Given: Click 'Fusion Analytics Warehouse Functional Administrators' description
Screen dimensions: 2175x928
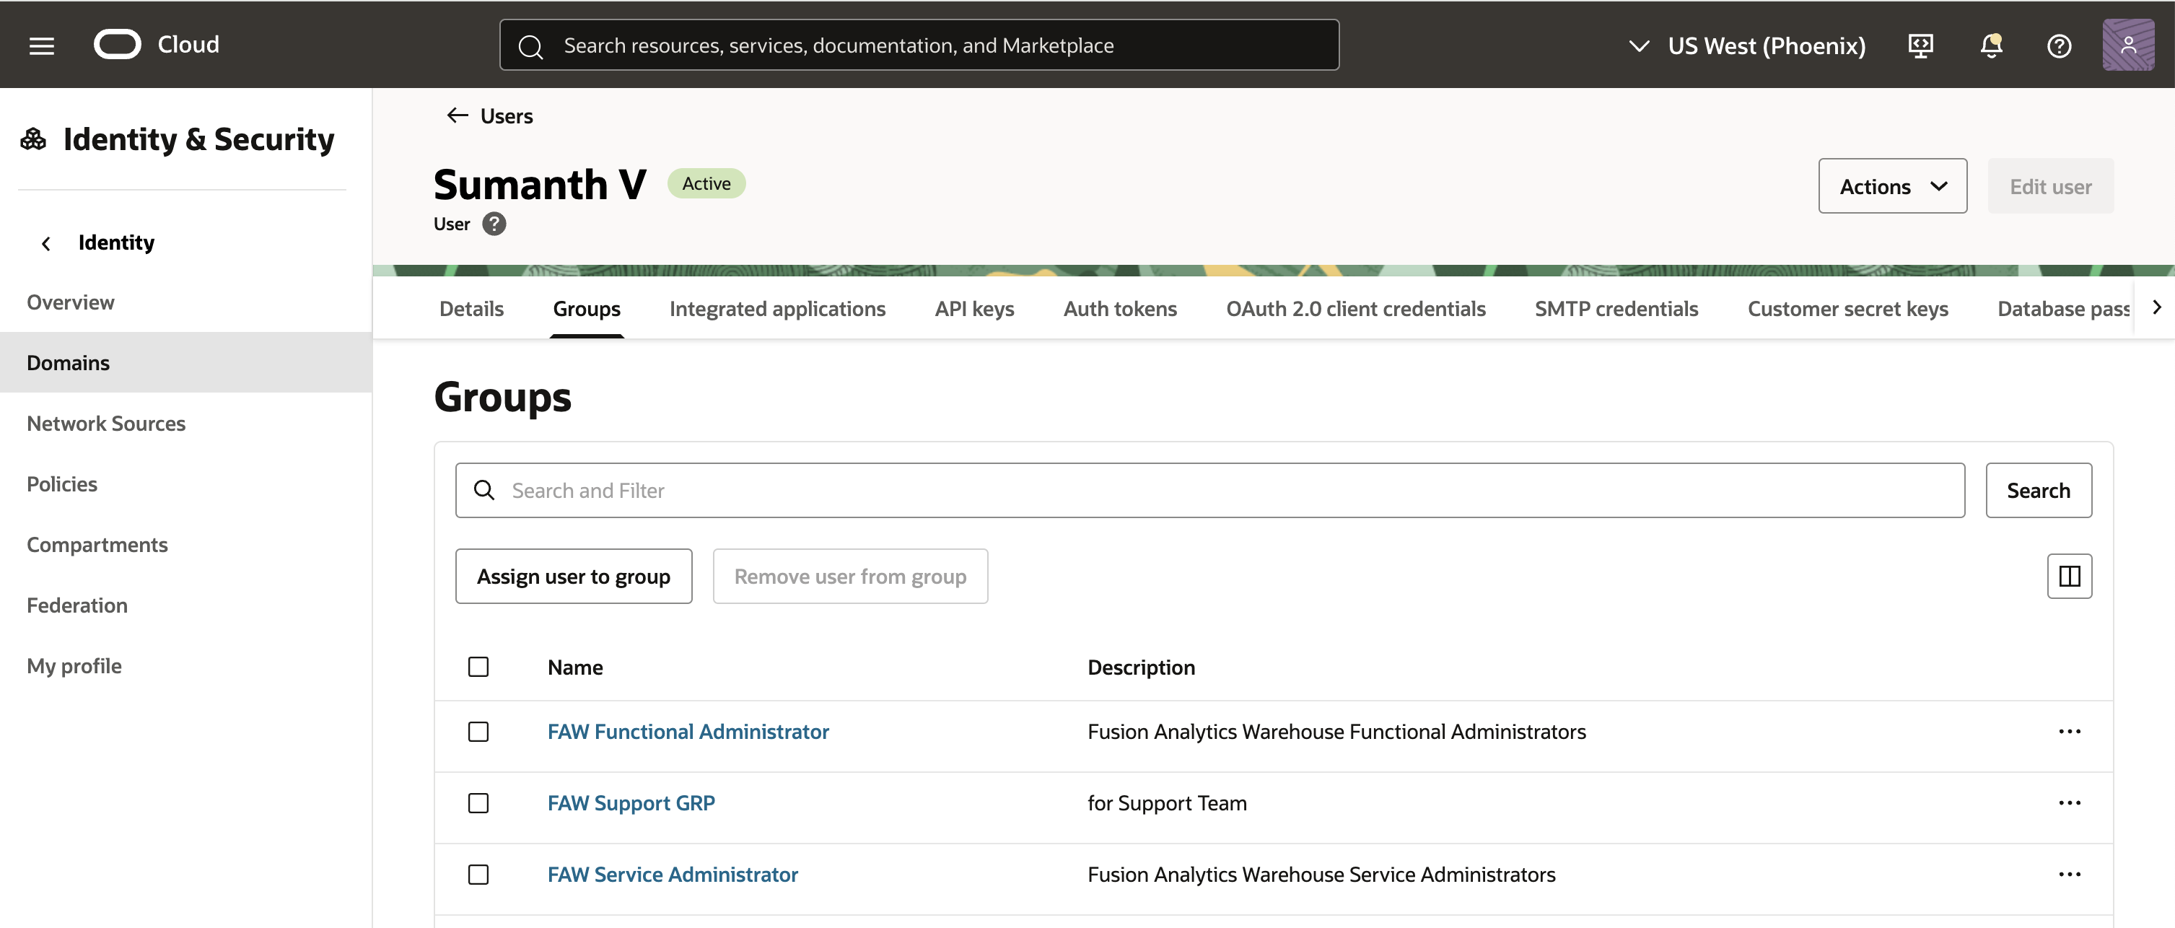Looking at the screenshot, I should tap(1336, 731).
